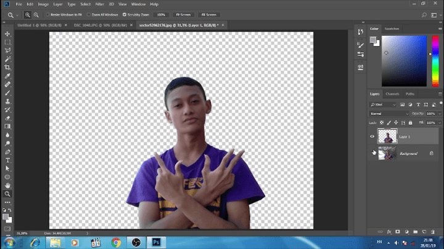Hide Layer 1 using its eye icon
Image resolution: width=444 pixels, height=249 pixels.
click(x=372, y=136)
